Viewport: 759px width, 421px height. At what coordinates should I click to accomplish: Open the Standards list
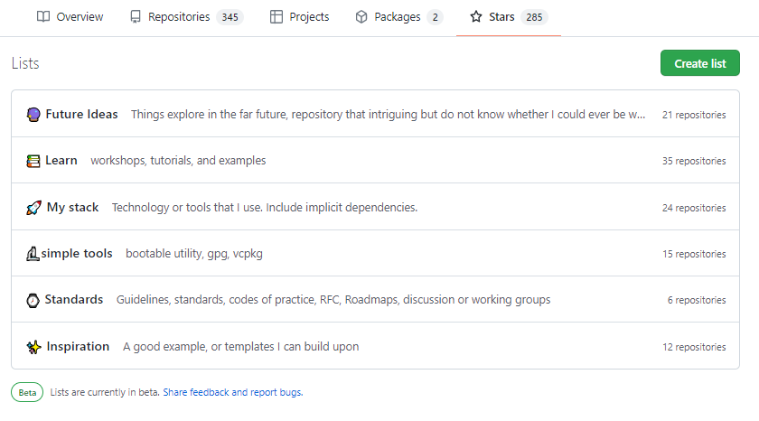[x=74, y=299]
